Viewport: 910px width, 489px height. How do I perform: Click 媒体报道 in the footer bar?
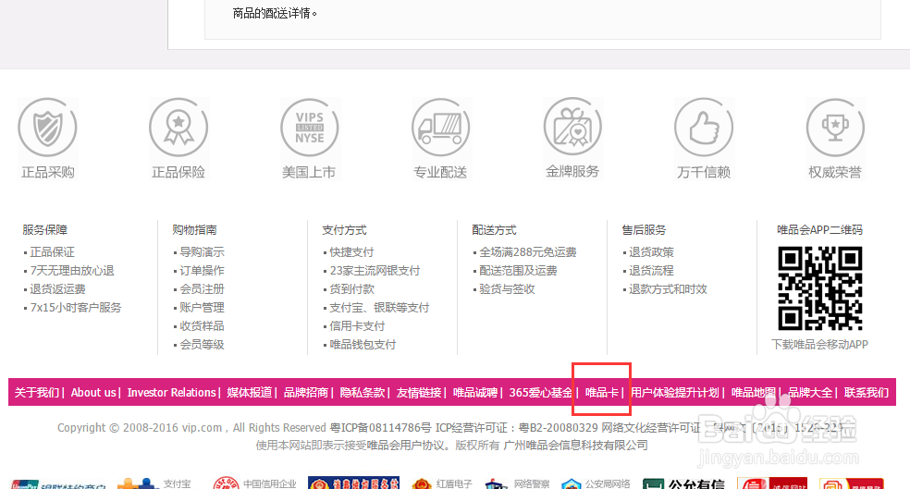tap(250, 393)
